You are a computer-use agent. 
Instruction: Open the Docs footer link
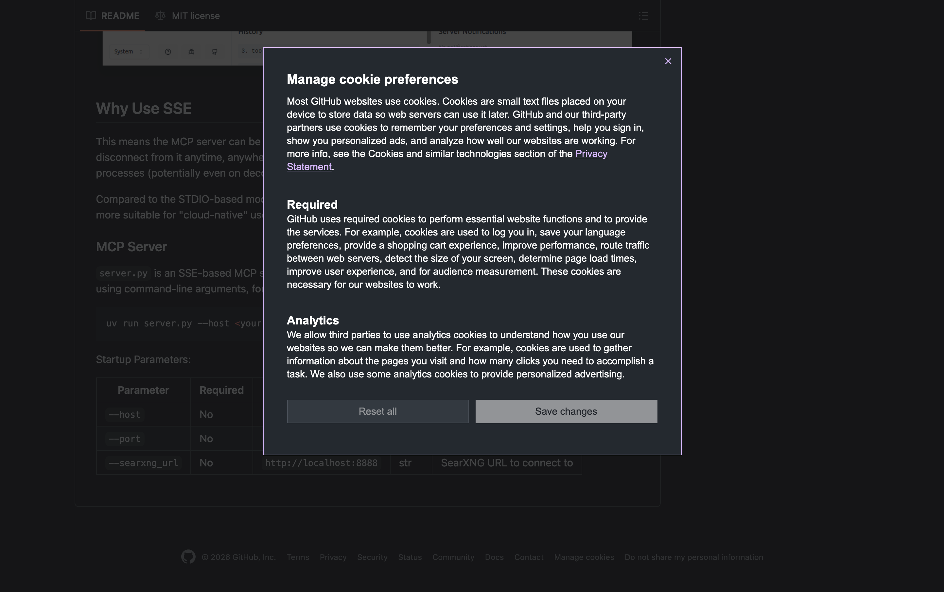click(x=494, y=557)
